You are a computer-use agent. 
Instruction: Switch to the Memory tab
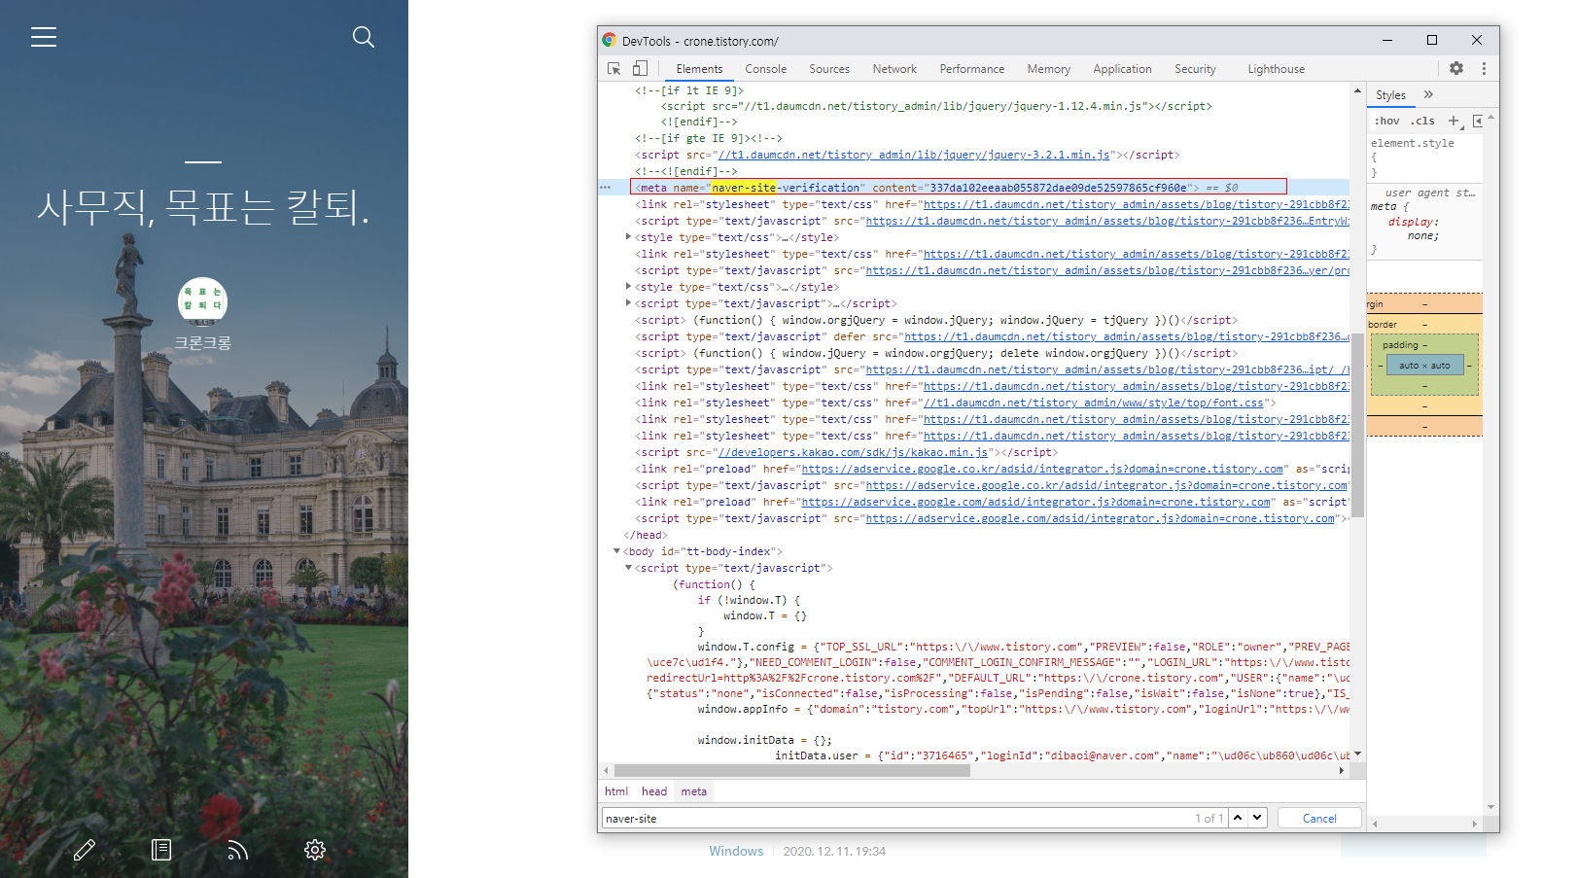click(1049, 69)
